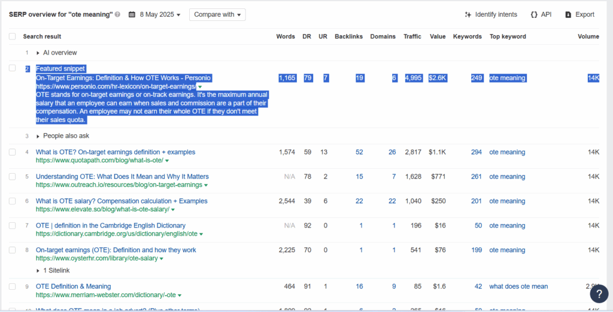Click the Domains column header

click(x=383, y=37)
